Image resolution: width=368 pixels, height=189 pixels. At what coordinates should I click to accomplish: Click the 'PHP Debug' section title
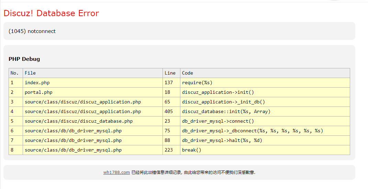coord(24,59)
